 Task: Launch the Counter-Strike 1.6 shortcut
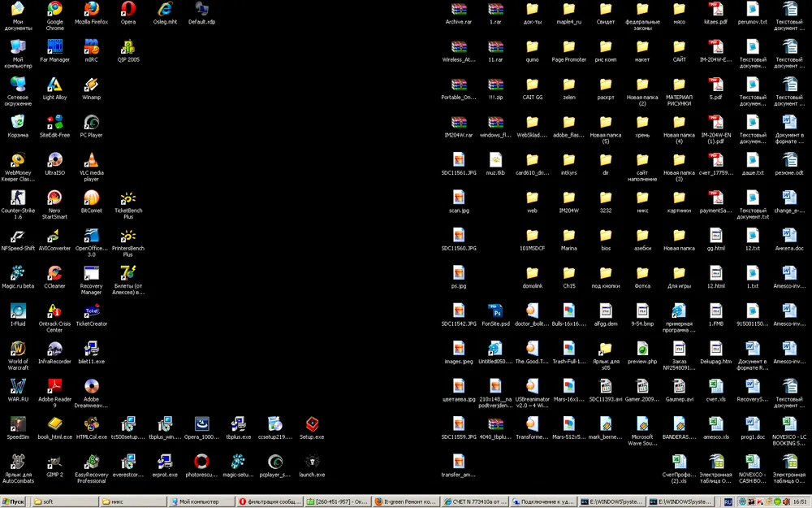click(18, 198)
